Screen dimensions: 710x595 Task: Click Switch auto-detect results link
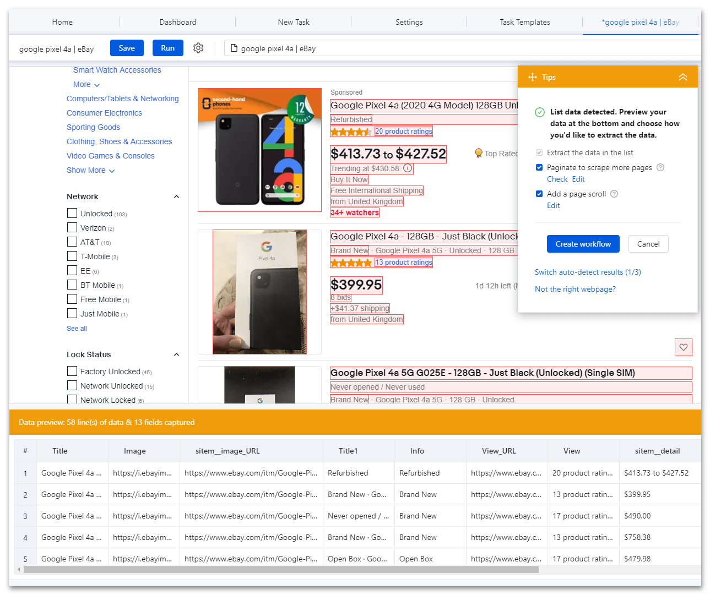(588, 272)
